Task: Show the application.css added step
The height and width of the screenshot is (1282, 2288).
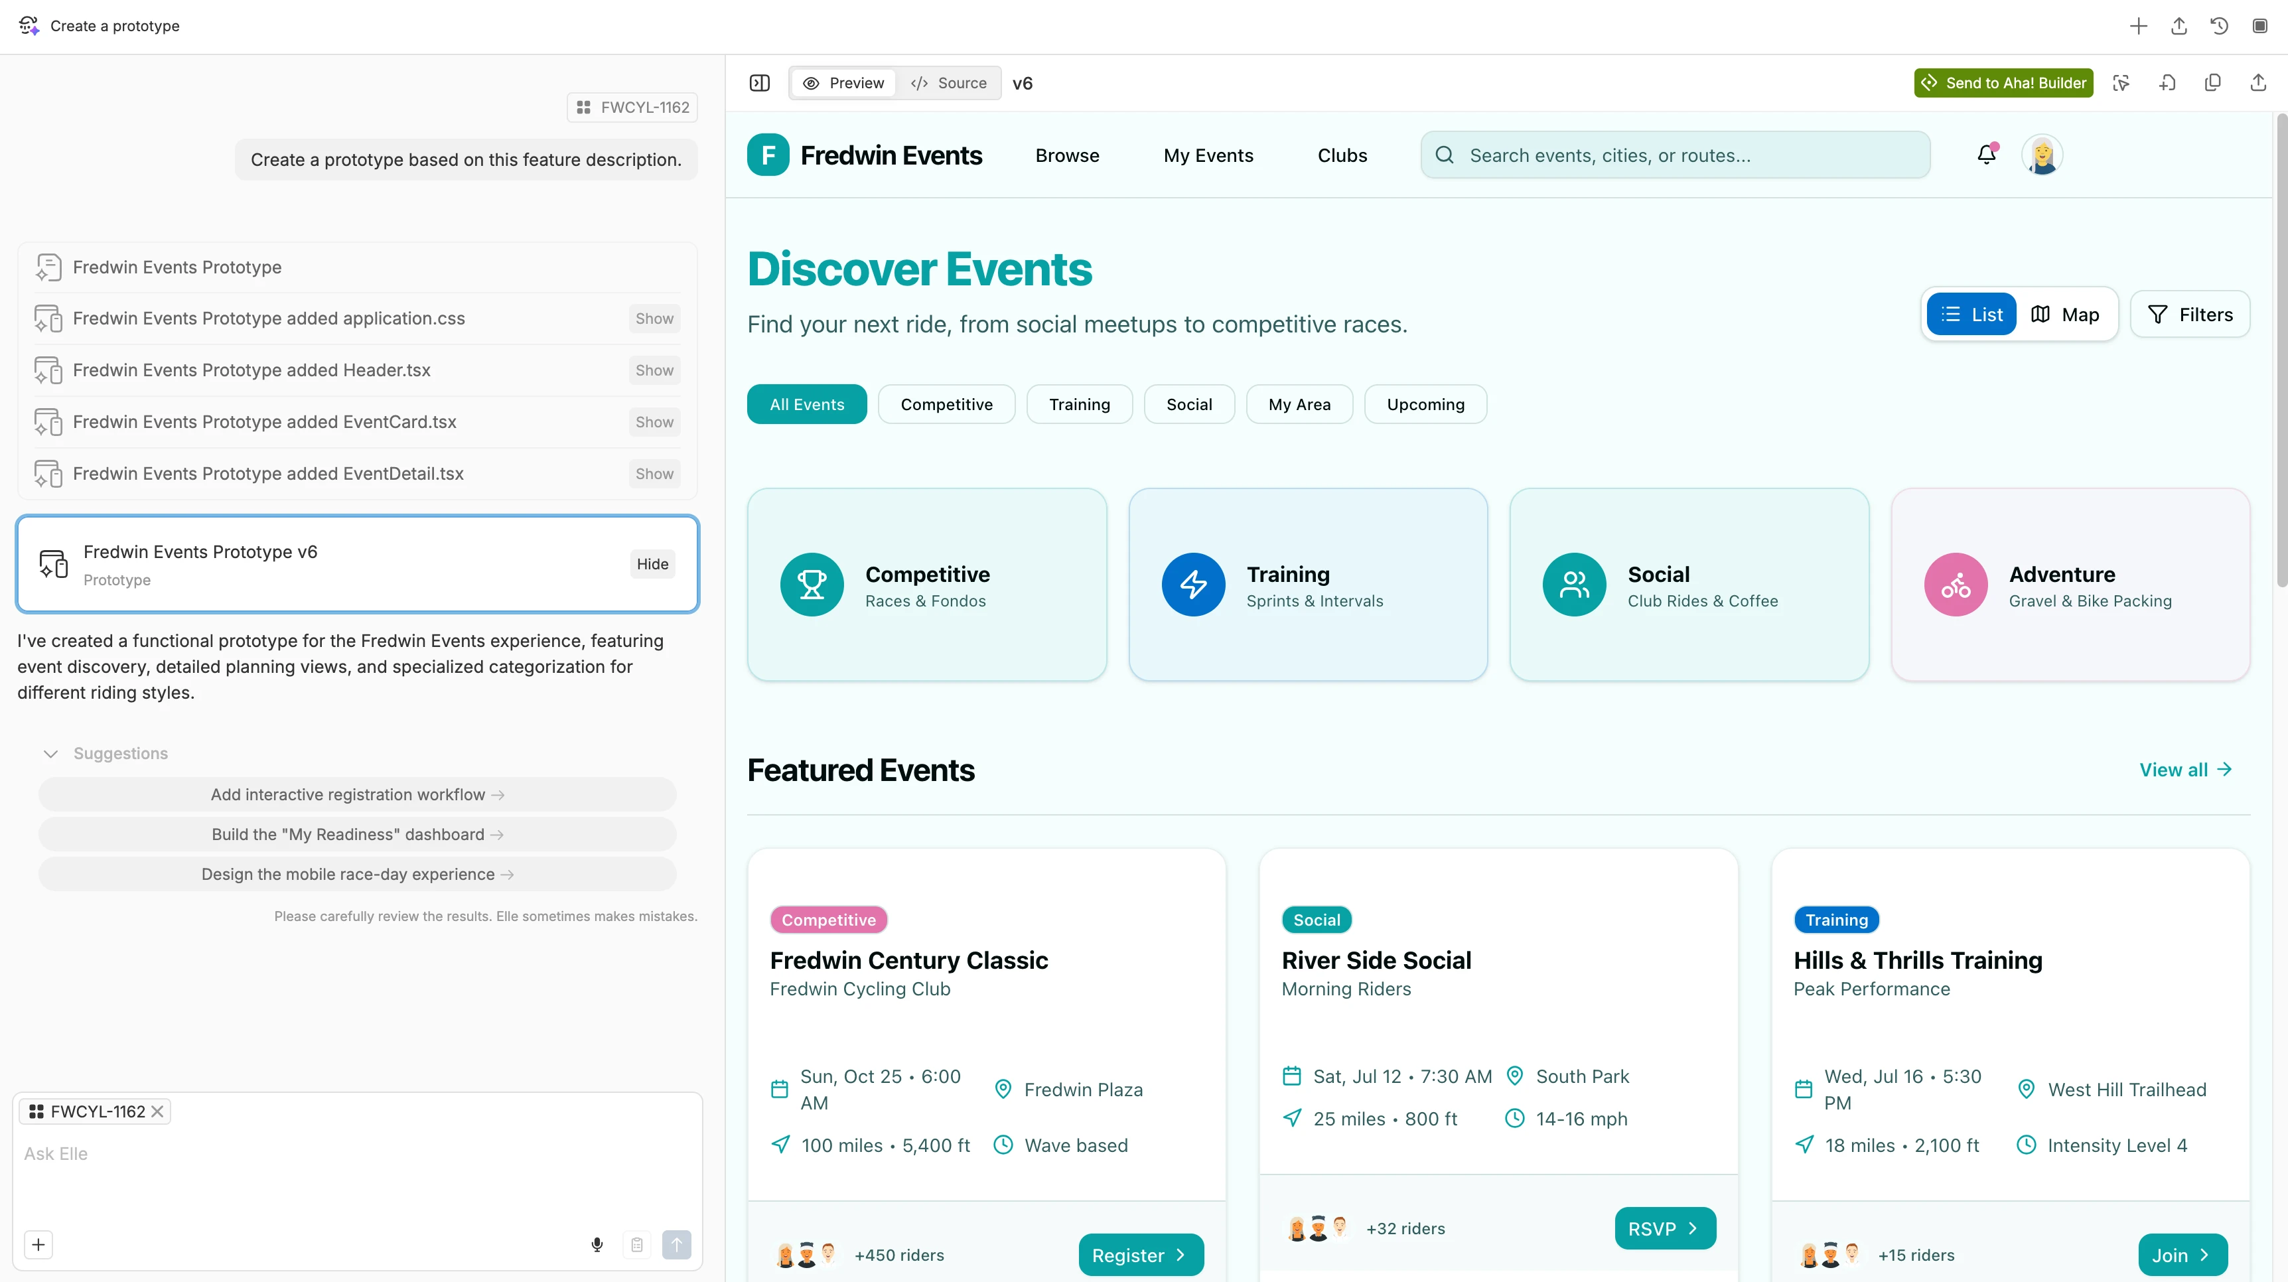Action: point(654,319)
